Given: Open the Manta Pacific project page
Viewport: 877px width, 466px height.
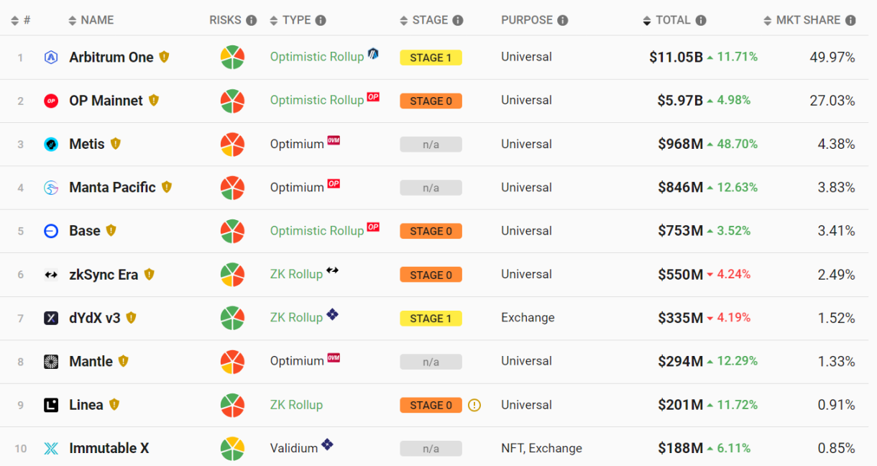Looking at the screenshot, I should [112, 188].
